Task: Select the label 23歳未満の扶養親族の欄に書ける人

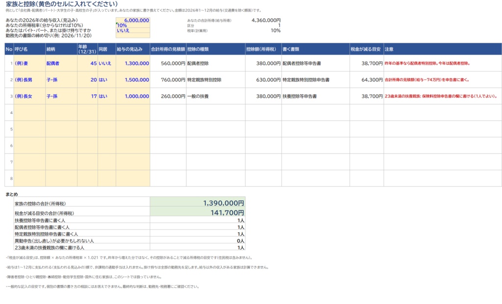Action: (50, 248)
